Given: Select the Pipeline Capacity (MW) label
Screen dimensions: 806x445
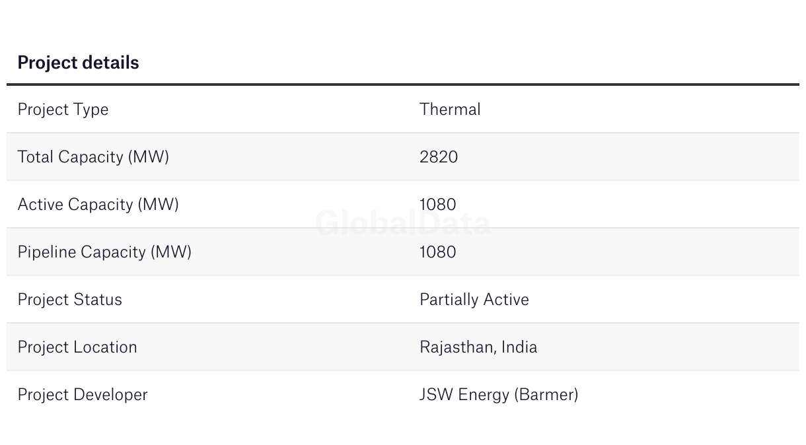Looking at the screenshot, I should pyautogui.click(x=104, y=252).
